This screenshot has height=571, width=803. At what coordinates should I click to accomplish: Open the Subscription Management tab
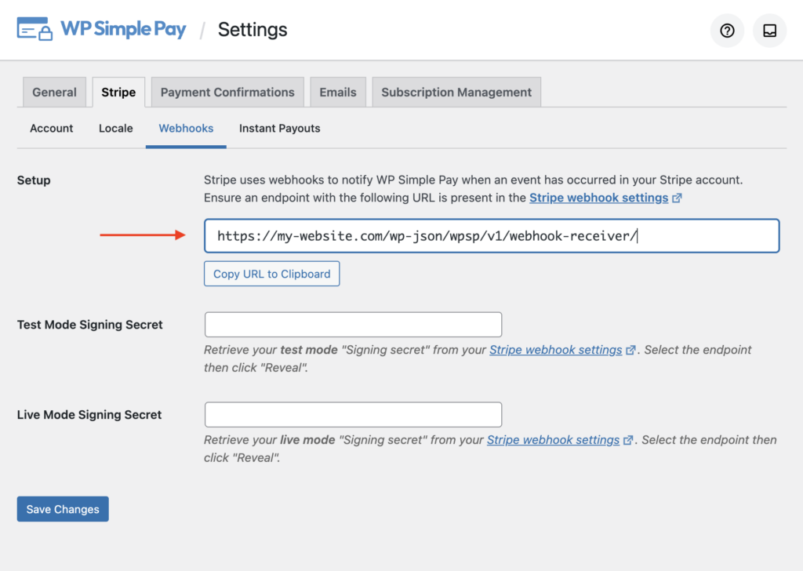point(456,92)
